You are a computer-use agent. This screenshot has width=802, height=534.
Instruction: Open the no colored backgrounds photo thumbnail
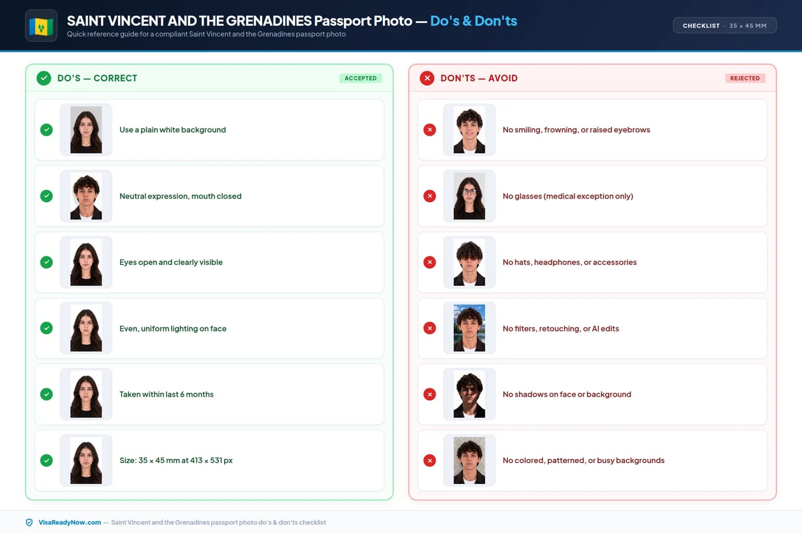tap(469, 460)
